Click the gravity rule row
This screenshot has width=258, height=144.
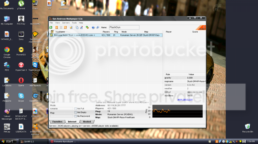(x=185, y=78)
